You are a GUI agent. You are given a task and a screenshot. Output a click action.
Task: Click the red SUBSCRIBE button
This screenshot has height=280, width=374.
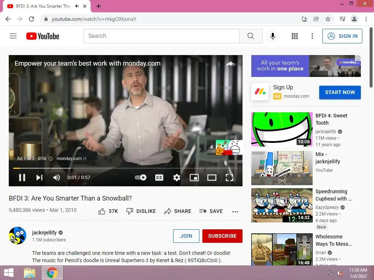[222, 236]
